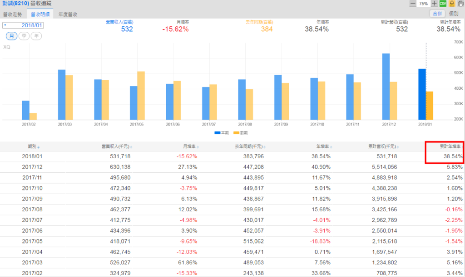Viewport: 465px width, 277px height.
Task: Click the red -15.62% summary 月增率 value
Action: click(x=175, y=29)
